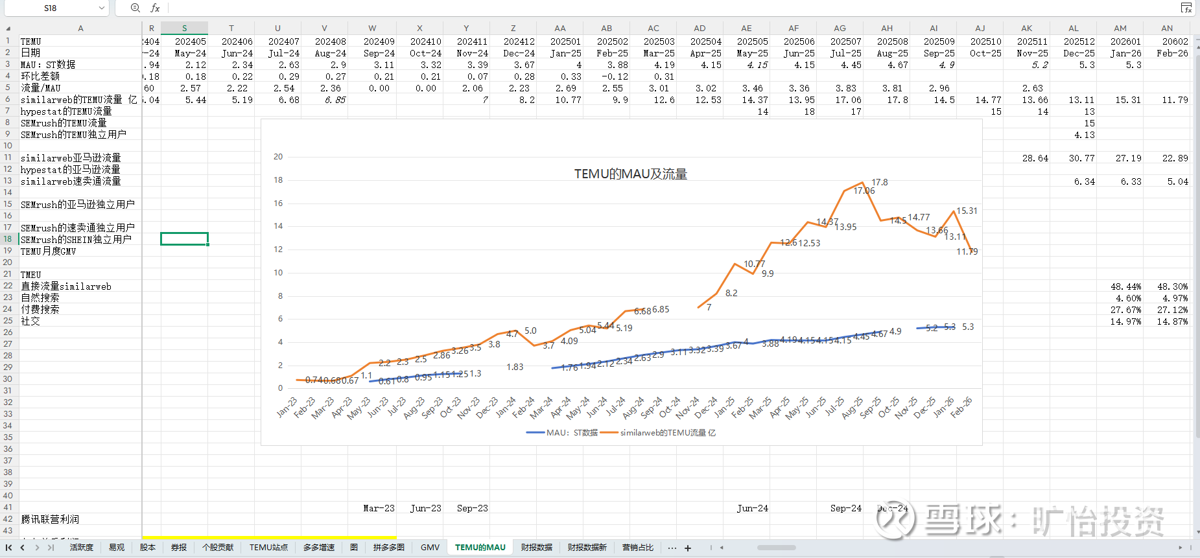Open the insert function fx button
1200x558 pixels.
tap(155, 8)
